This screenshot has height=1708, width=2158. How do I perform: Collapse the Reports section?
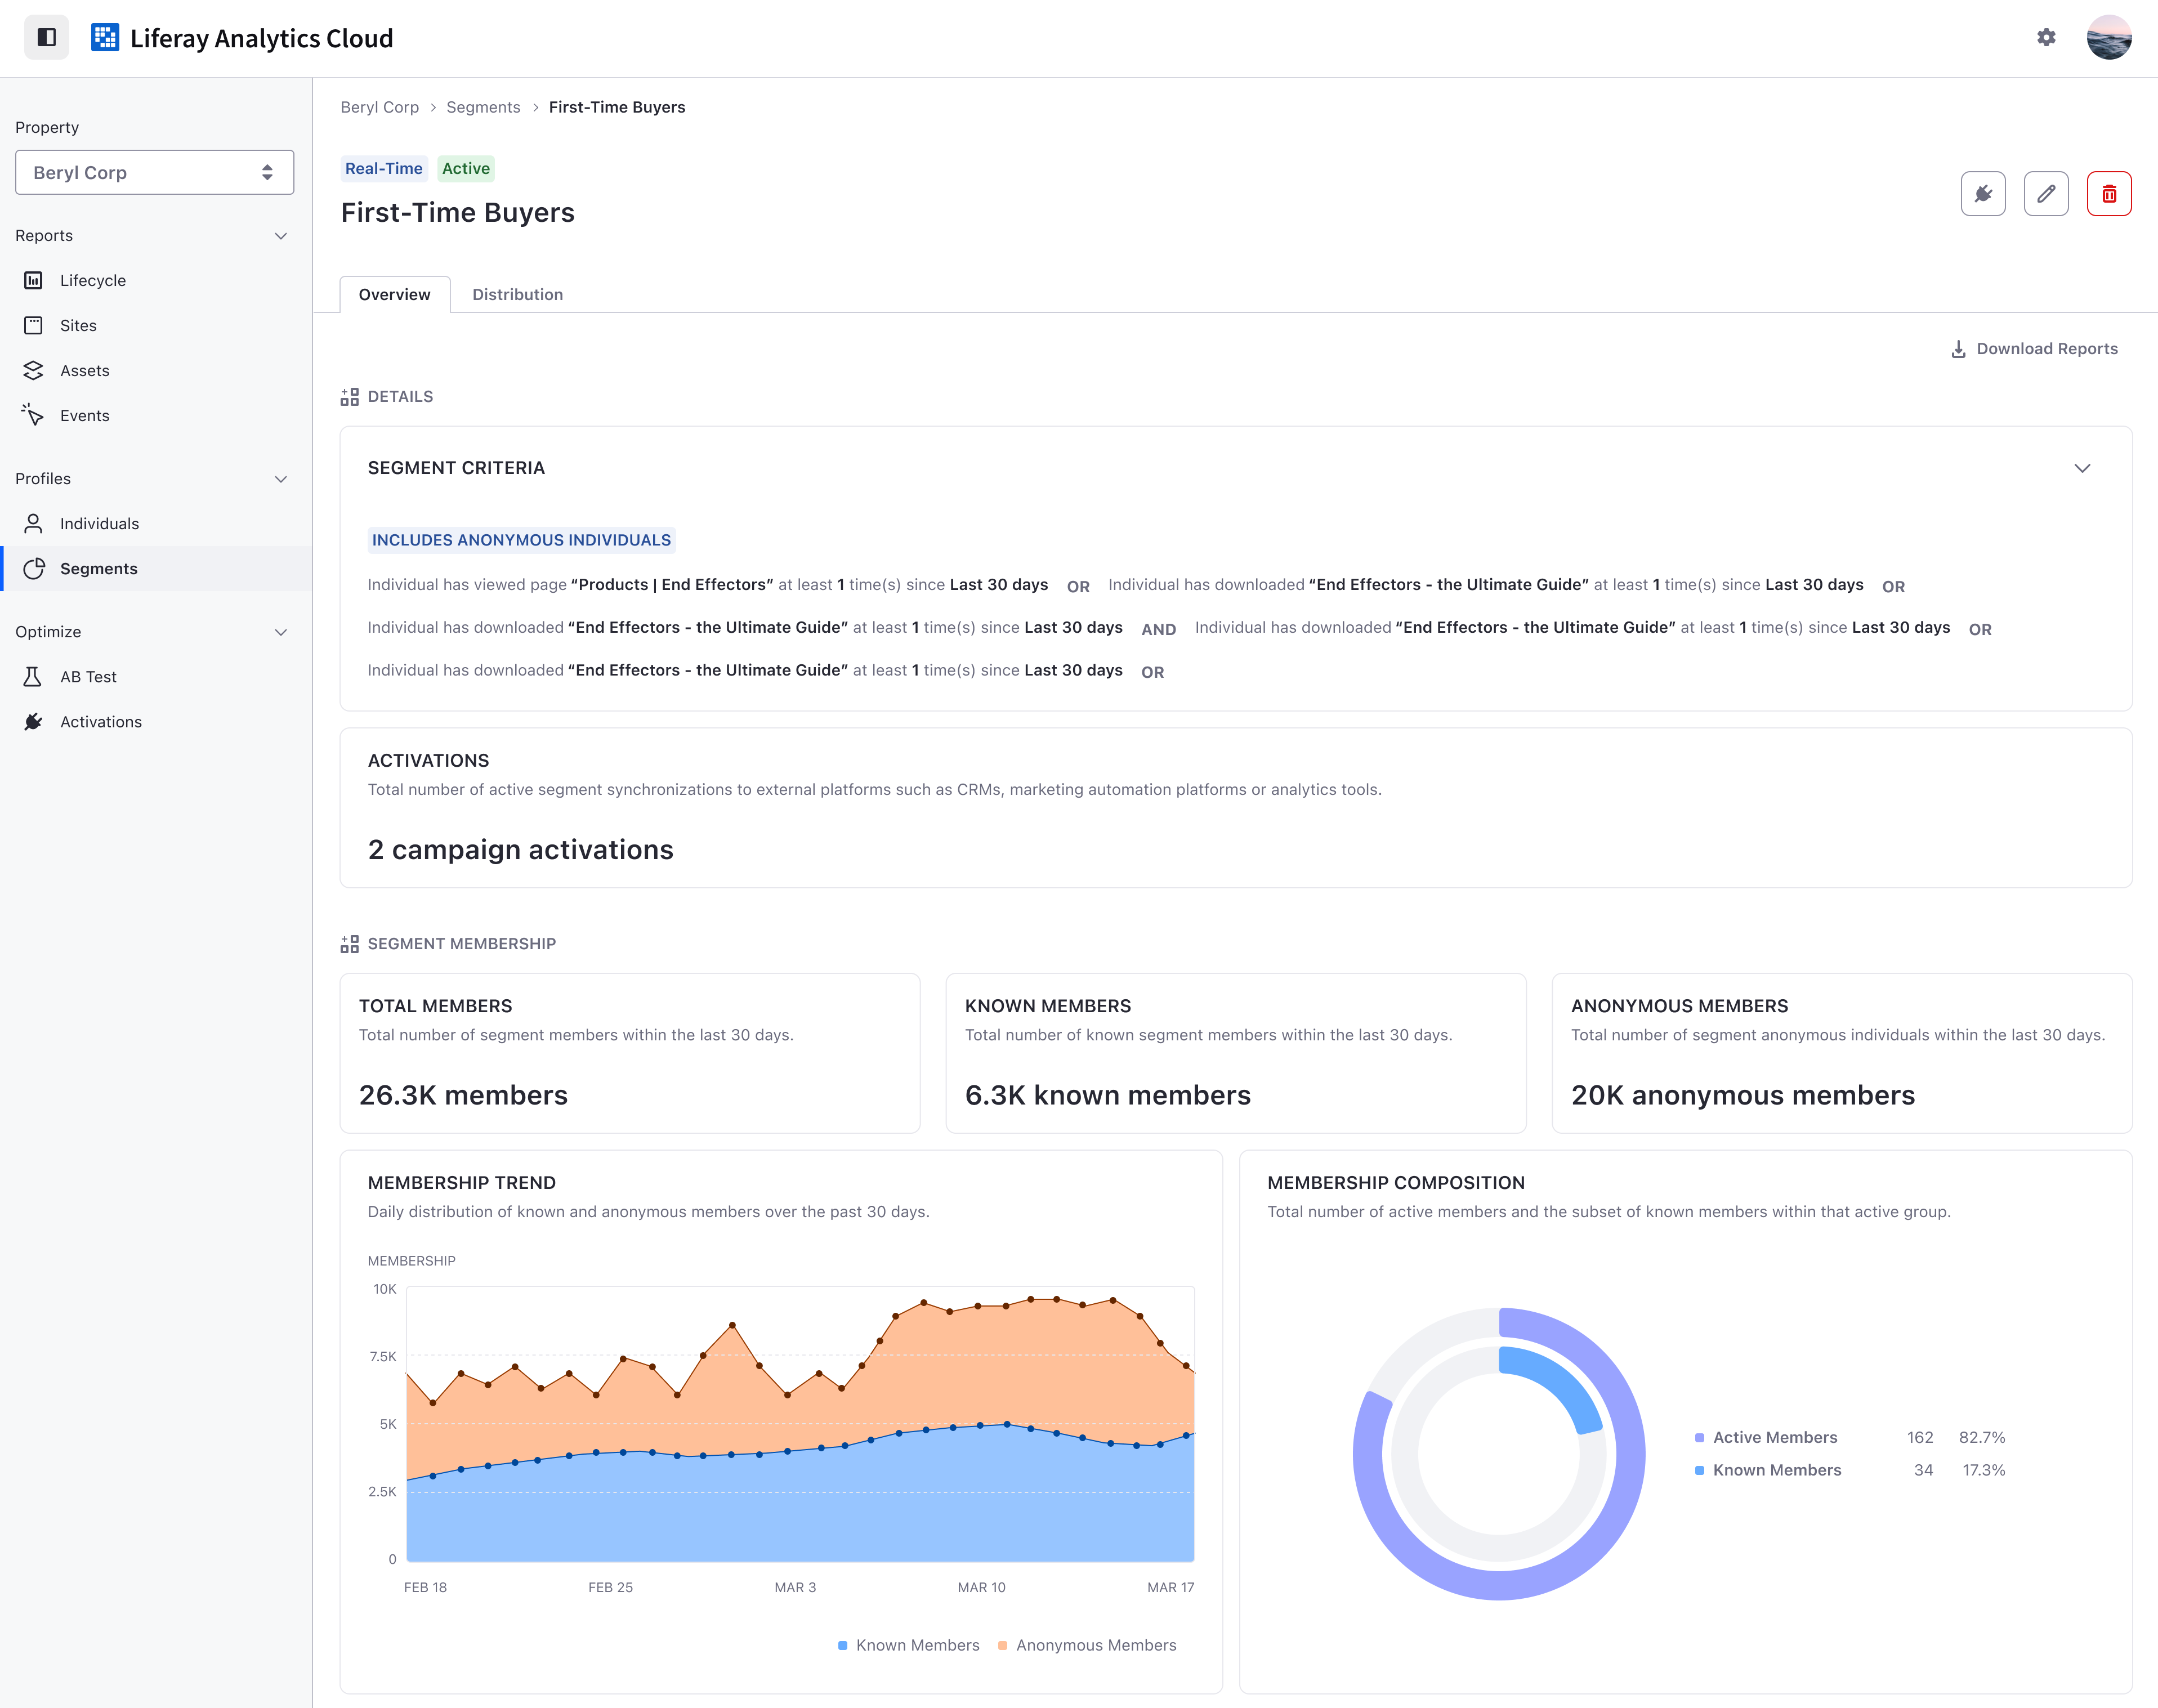click(281, 236)
